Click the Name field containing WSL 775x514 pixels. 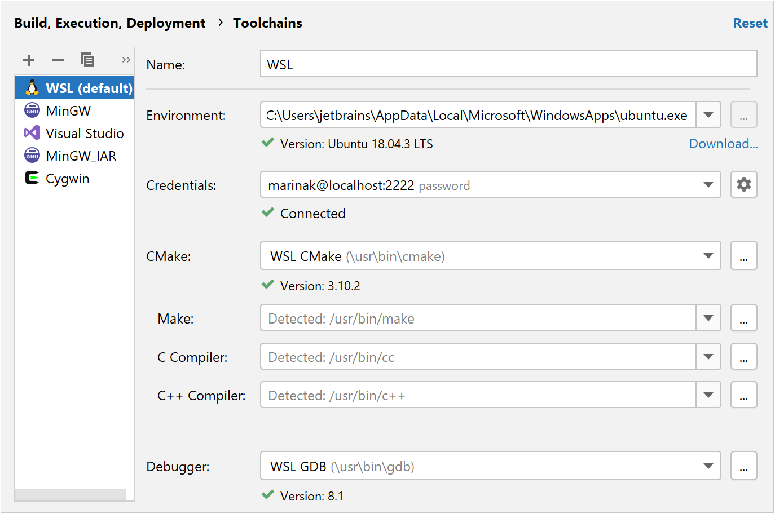click(508, 64)
